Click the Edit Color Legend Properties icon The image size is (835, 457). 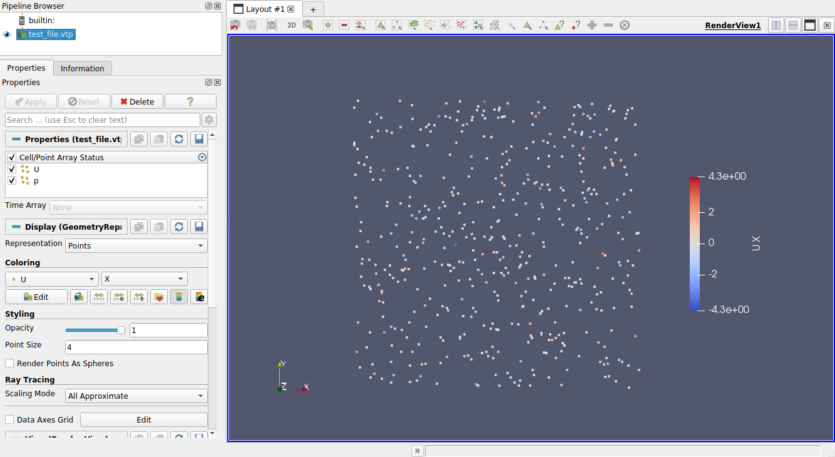click(199, 296)
